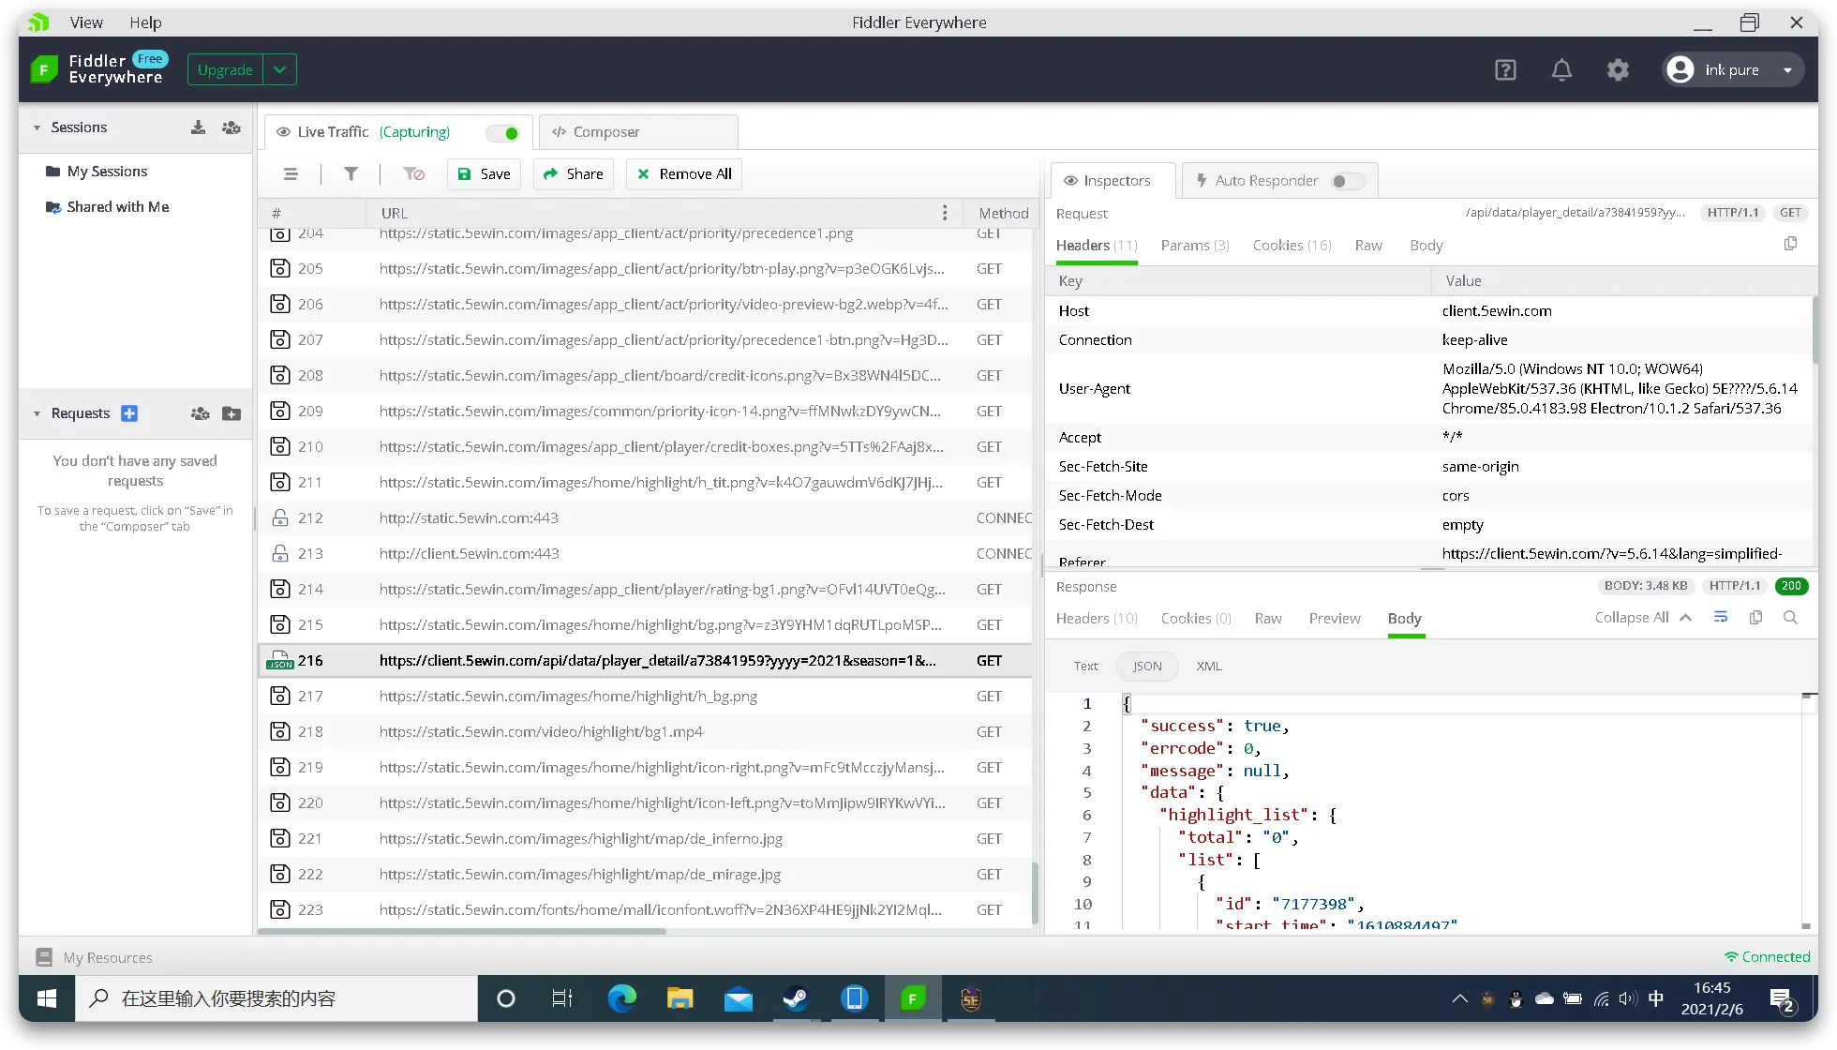1837x1050 pixels.
Task: Open File Explorer from the taskbar
Action: (680, 999)
